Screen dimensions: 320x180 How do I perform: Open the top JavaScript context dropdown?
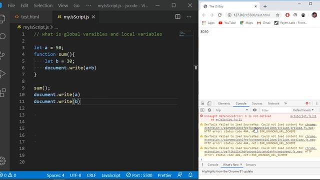point(232,110)
